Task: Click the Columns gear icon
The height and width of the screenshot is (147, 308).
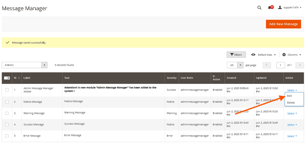Action: point(284,55)
